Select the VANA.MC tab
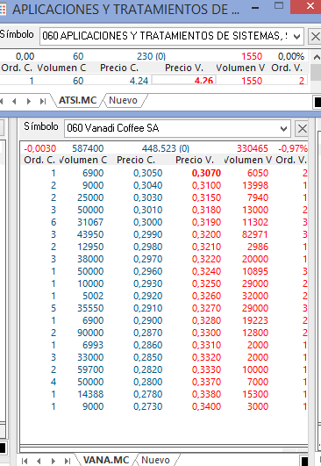This screenshot has height=466, width=321. [x=106, y=460]
